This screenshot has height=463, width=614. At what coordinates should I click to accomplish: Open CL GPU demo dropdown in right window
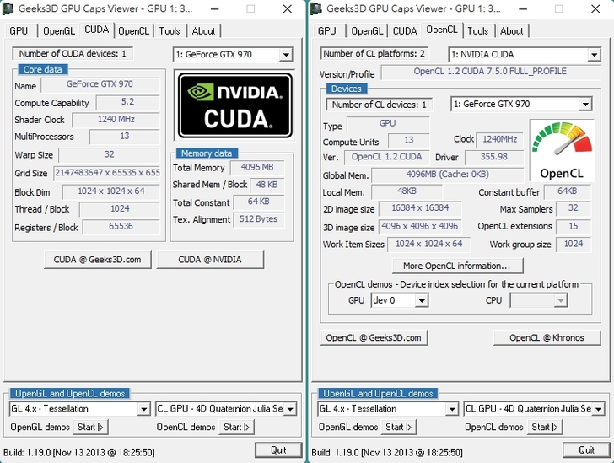[x=598, y=409]
